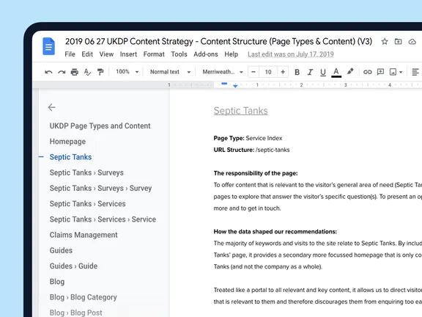Star the document
The width and height of the screenshot is (422, 317).
(385, 42)
